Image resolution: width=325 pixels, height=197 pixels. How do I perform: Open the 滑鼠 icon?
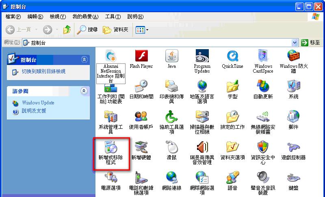171,147
